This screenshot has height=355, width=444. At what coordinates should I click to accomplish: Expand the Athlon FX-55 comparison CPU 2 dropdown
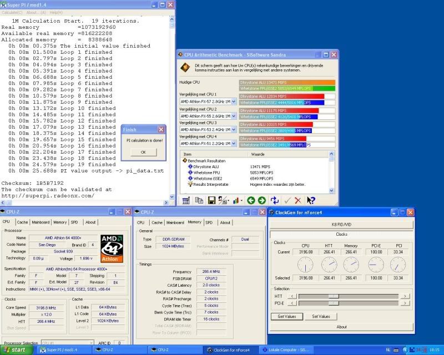coord(234,116)
